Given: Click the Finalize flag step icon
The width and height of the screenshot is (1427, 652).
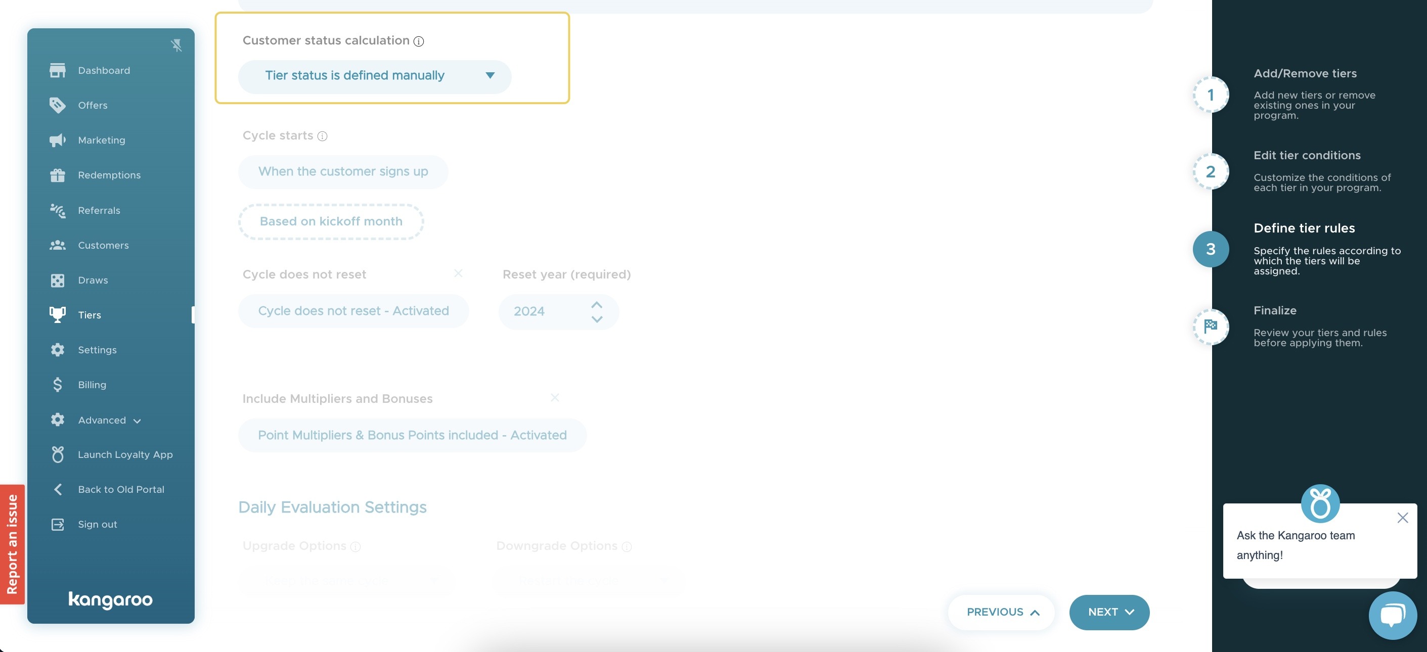Looking at the screenshot, I should coord(1211,327).
